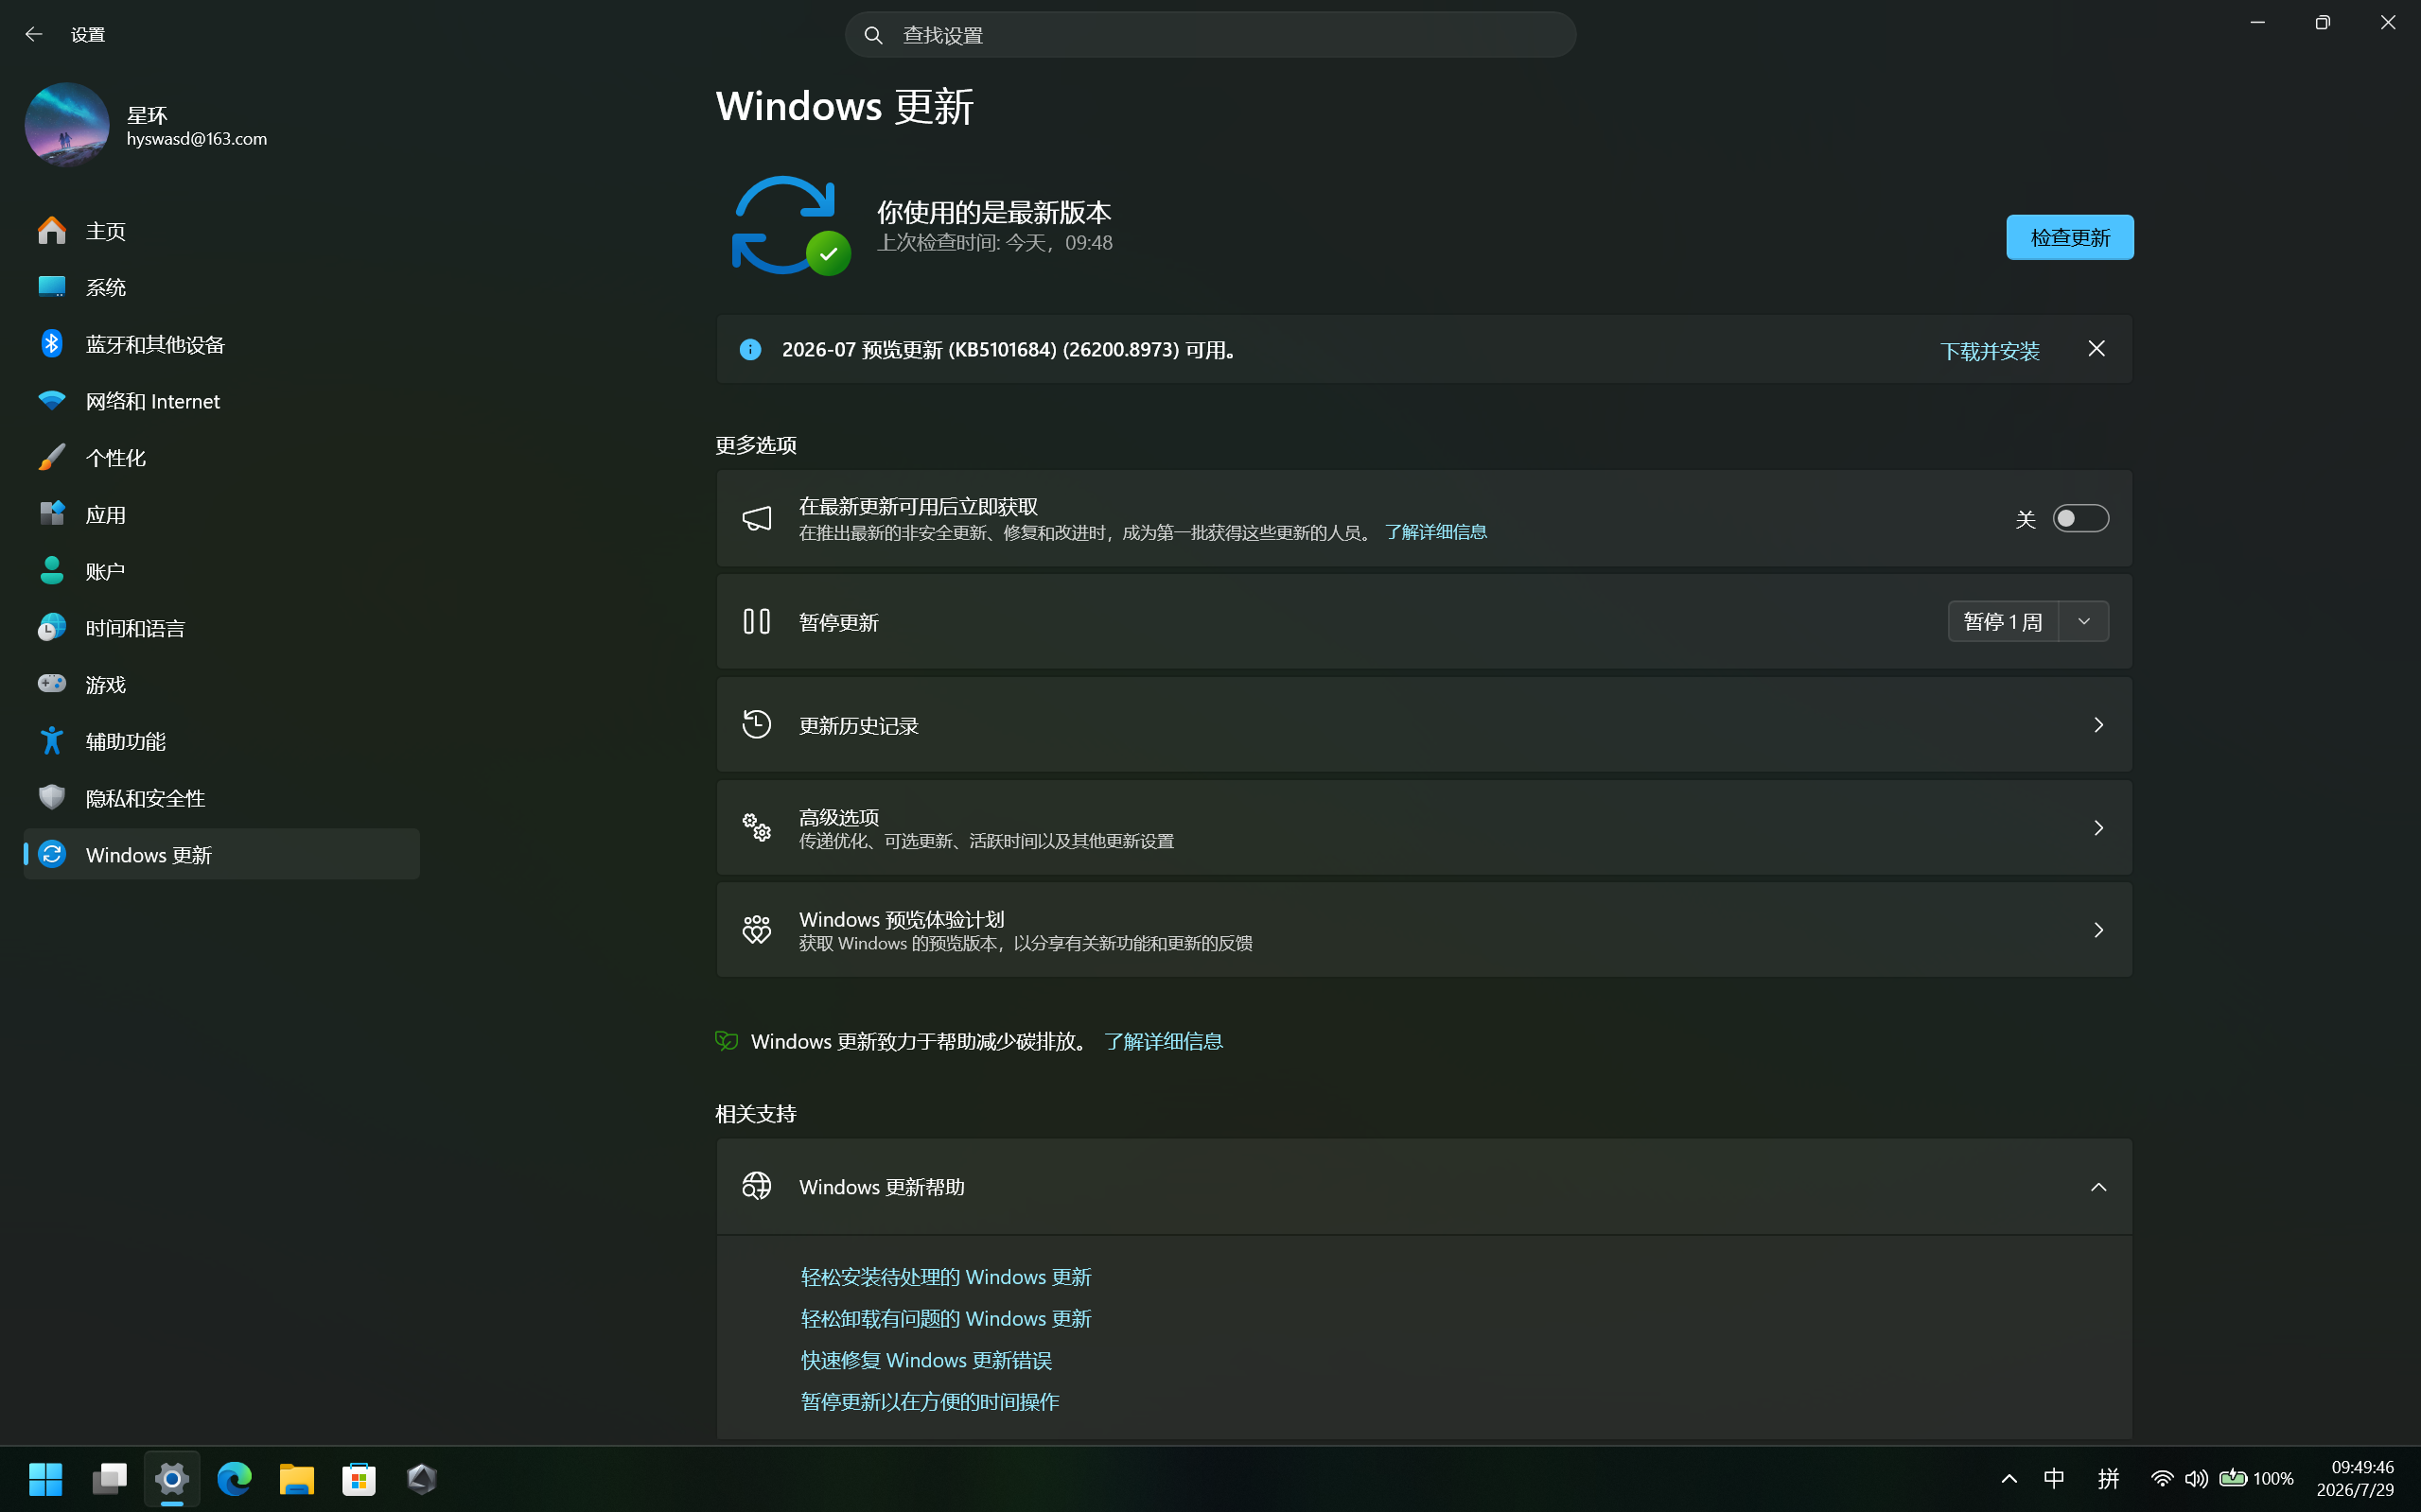Open File Explorer from the taskbar
Screen dimensions: 2421x1512
click(x=296, y=1478)
